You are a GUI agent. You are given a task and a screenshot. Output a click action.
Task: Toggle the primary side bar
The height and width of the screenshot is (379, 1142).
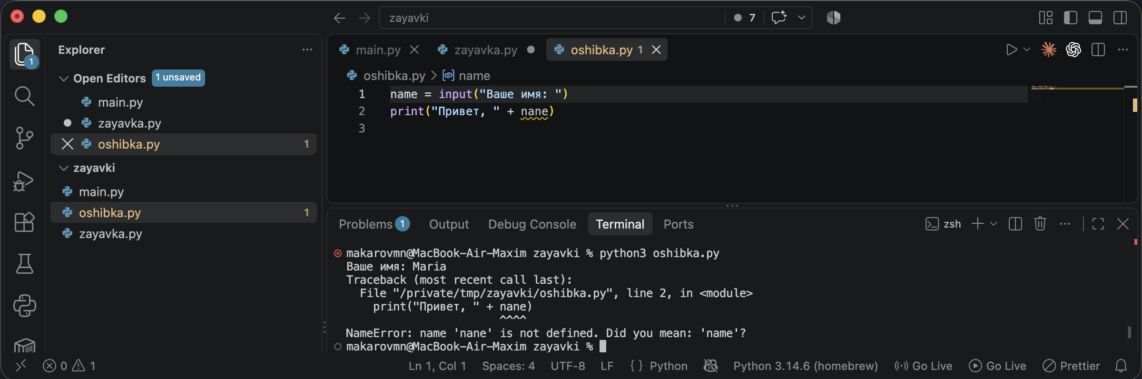point(1071,18)
